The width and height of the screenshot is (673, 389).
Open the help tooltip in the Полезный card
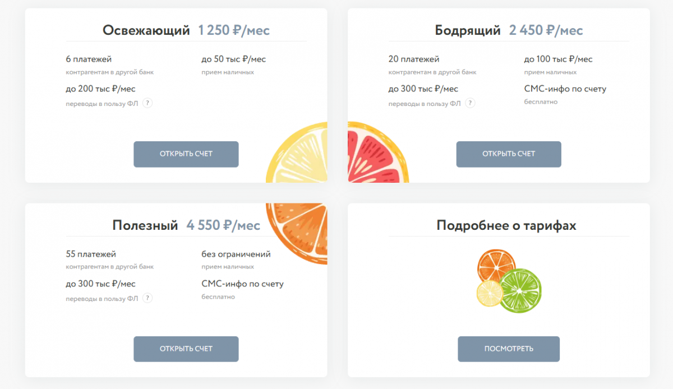click(x=147, y=298)
